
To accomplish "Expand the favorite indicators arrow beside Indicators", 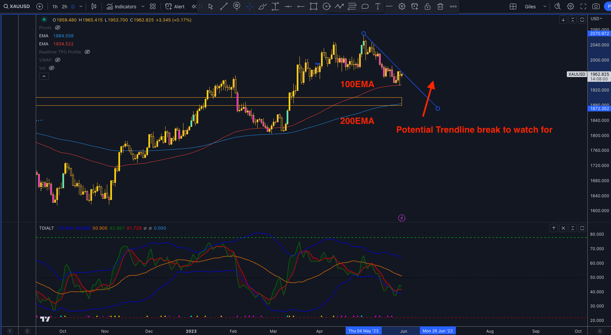I will 143,7.
